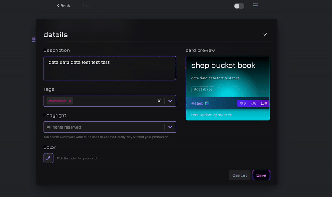Image resolution: width=332 pixels, height=197 pixels.
Task: Click into the Description text area
Action: pos(110,68)
